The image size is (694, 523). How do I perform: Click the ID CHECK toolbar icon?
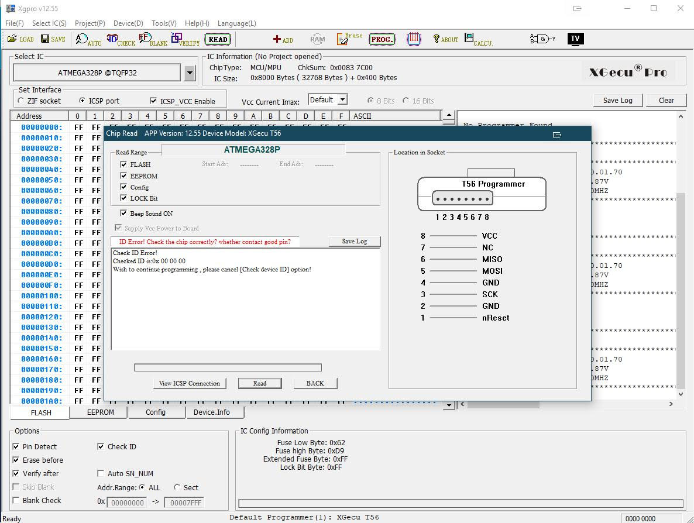tap(121, 40)
